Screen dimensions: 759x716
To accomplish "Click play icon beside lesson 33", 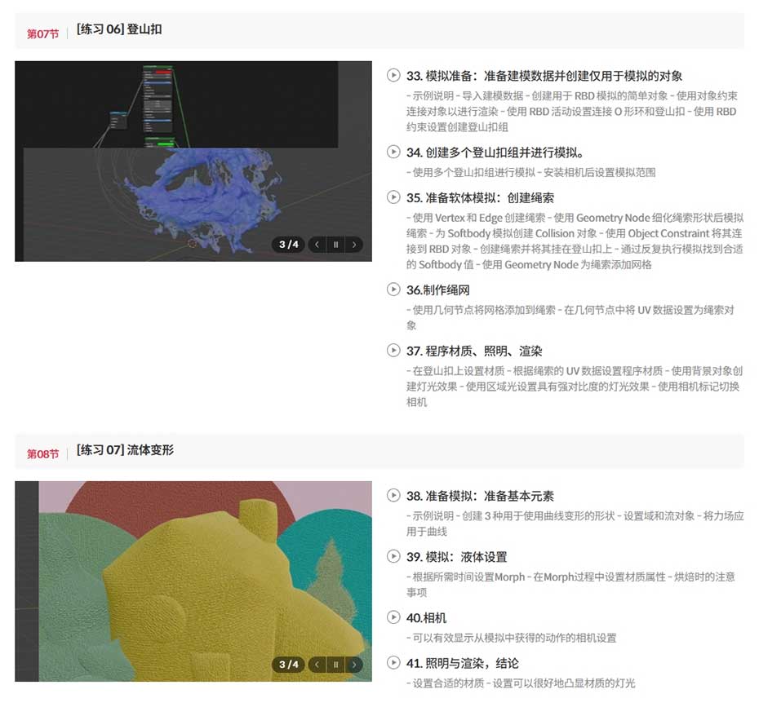I will point(393,75).
